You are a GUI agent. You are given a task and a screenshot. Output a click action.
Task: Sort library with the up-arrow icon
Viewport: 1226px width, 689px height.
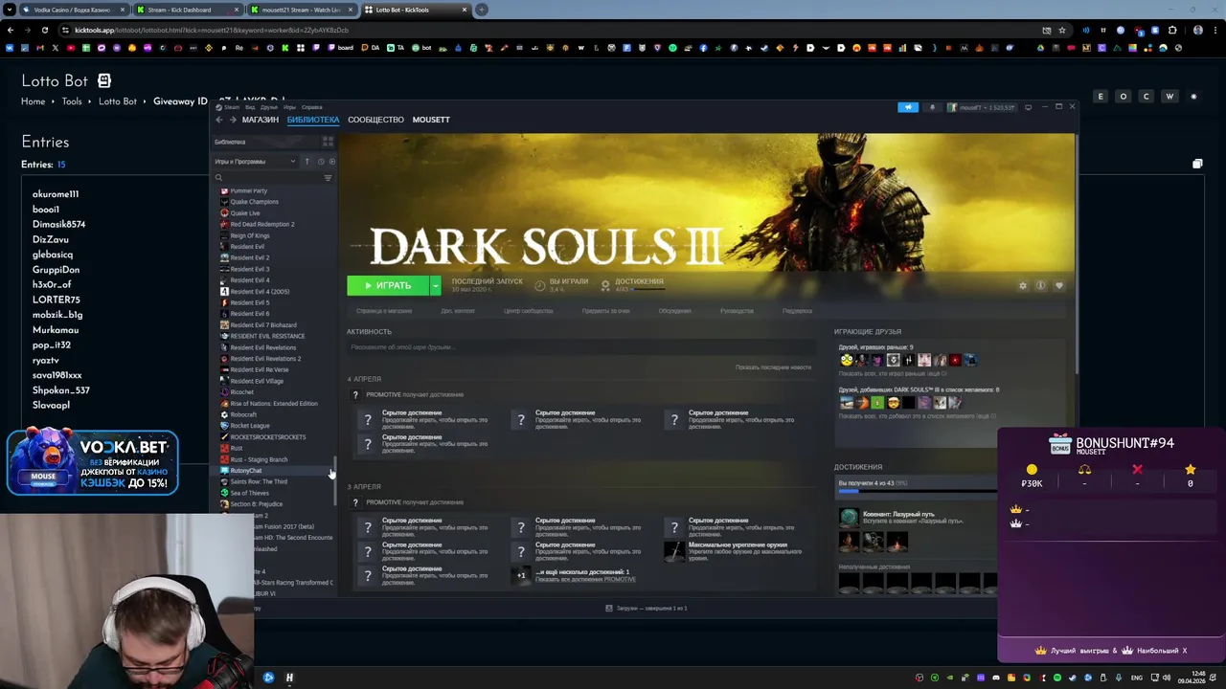[x=306, y=162]
